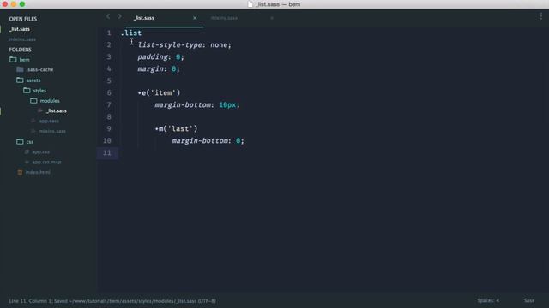
Task: Click line number 6 in the gutter
Action: point(109,93)
